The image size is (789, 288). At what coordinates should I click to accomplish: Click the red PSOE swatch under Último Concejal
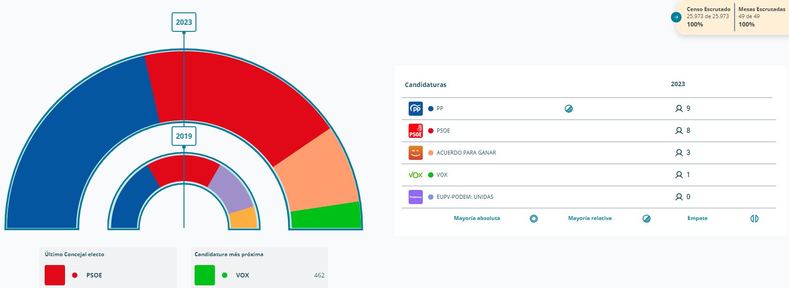[x=55, y=275]
